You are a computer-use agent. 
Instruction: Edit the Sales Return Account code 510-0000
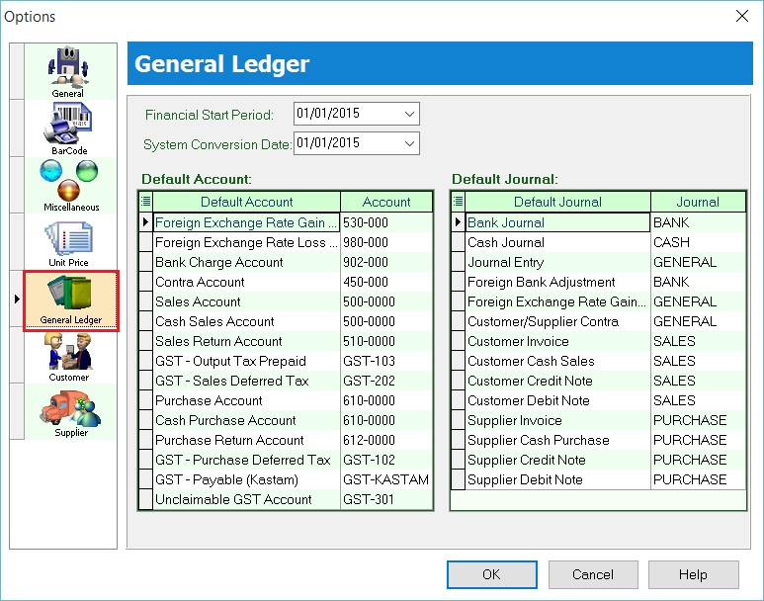tap(385, 341)
